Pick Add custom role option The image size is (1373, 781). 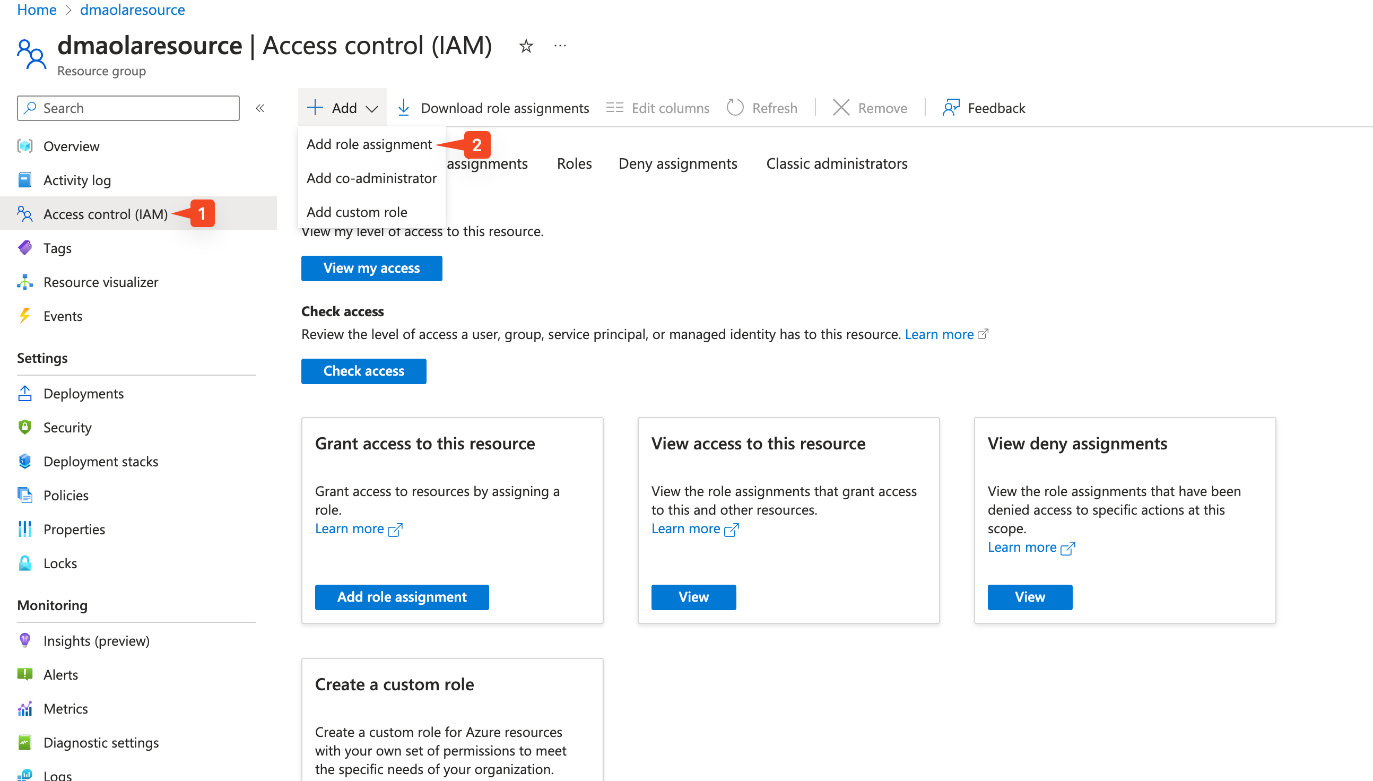coord(357,212)
